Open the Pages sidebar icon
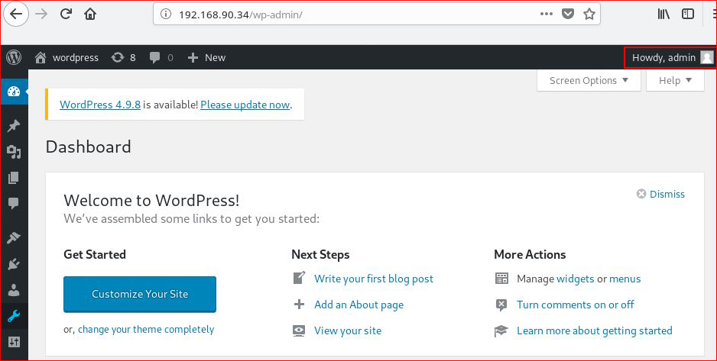This screenshot has height=361, width=717. (14, 178)
